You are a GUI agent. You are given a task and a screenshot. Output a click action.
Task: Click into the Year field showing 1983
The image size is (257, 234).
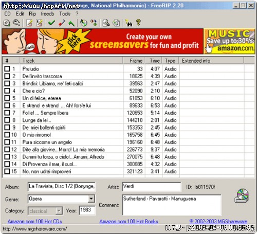pyautogui.click(x=87, y=210)
